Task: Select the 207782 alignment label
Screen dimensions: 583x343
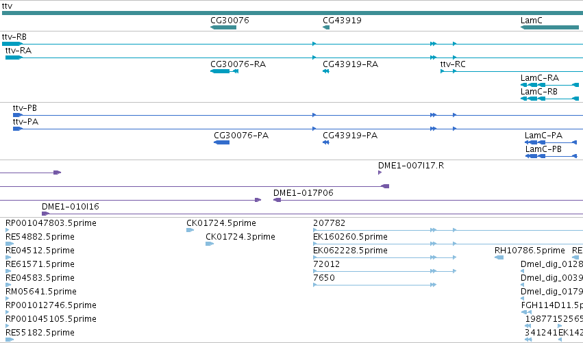Action: [329, 223]
